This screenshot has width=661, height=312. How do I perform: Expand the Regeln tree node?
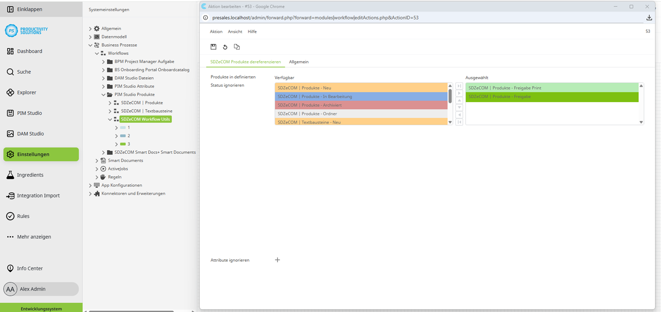[96, 177]
